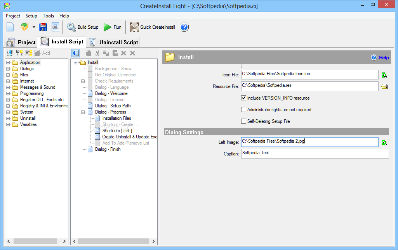Click the Resource File path field
The image size is (398, 250).
click(x=310, y=86)
